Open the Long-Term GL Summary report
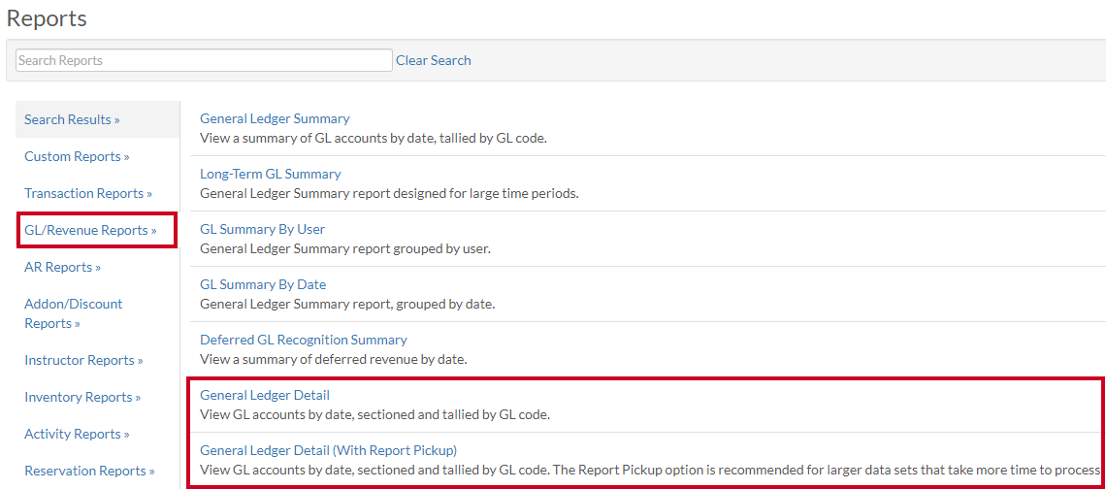 [x=270, y=174]
